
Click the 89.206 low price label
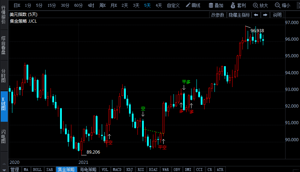click(93, 152)
